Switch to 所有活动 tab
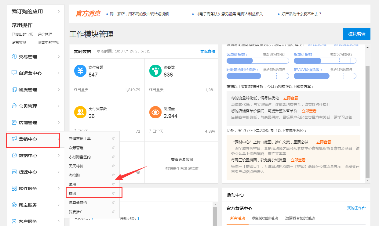 click(238, 218)
